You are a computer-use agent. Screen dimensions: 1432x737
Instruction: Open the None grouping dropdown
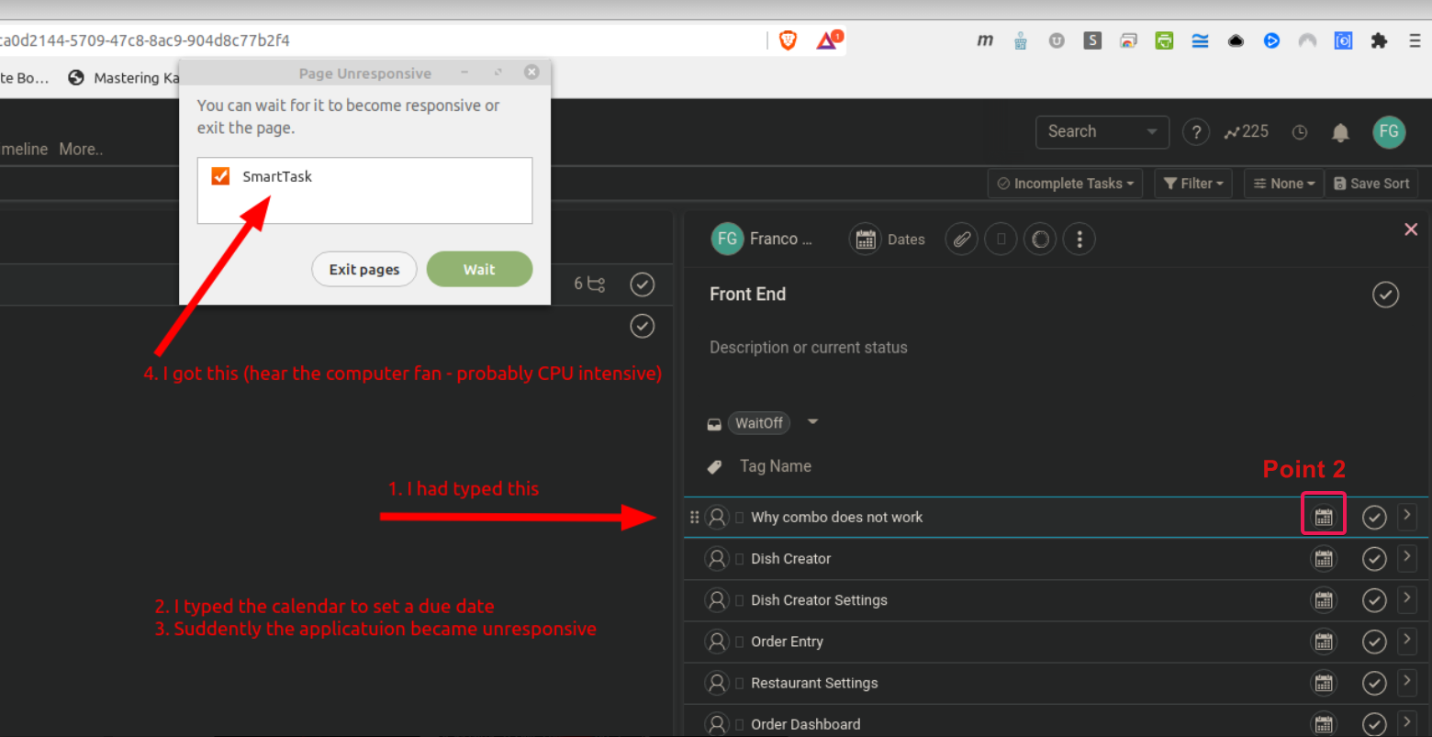[1284, 184]
